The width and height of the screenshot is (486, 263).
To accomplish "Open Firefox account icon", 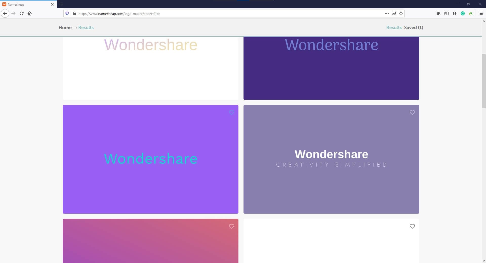I will pos(454,13).
